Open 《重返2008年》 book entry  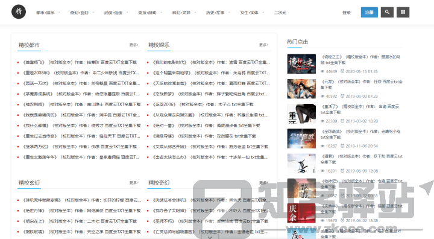point(81,73)
